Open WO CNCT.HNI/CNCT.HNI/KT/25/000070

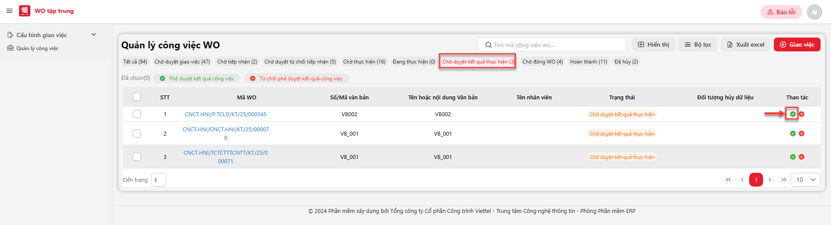pos(225,133)
